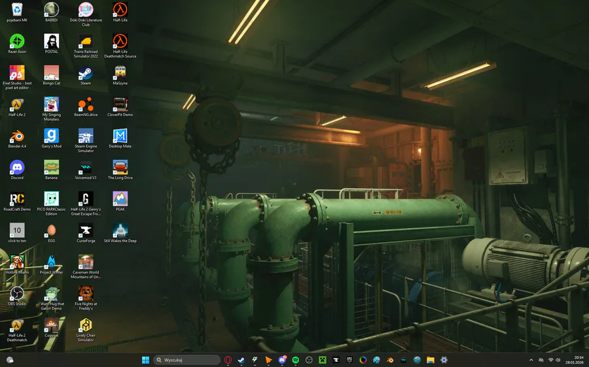
Task: Open OBS Studio taskbar icon
Action: point(309,360)
